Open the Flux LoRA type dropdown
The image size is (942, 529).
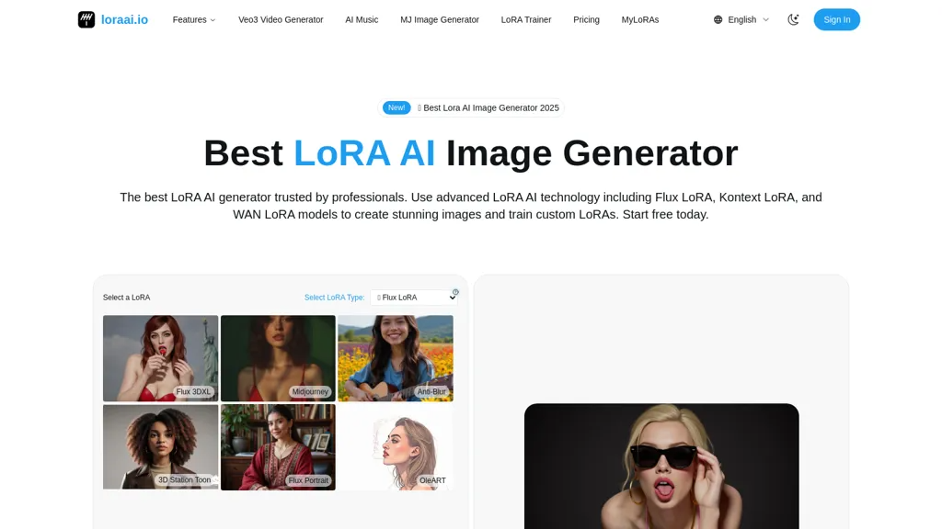coord(414,298)
